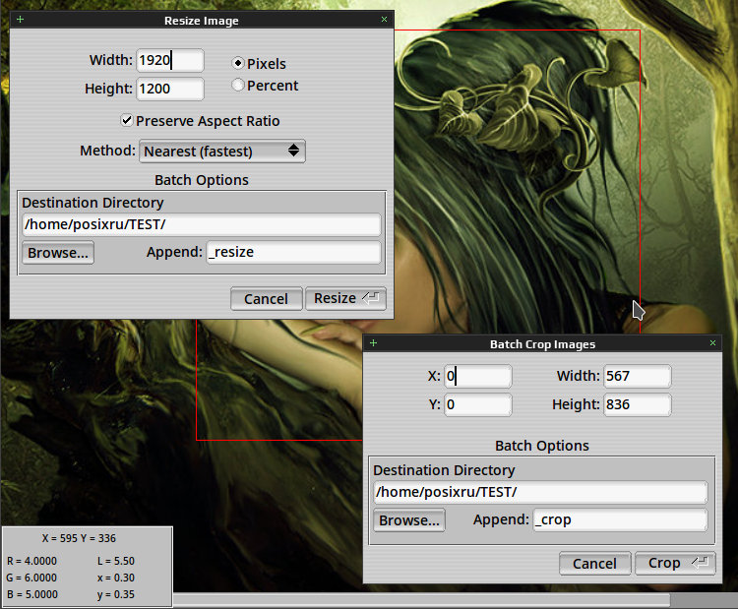Click the Crop button
Image resolution: width=738 pixels, height=609 pixels.
tap(675, 564)
